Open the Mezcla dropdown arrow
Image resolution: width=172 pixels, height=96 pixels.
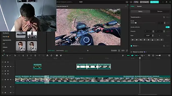[x=138, y=46]
